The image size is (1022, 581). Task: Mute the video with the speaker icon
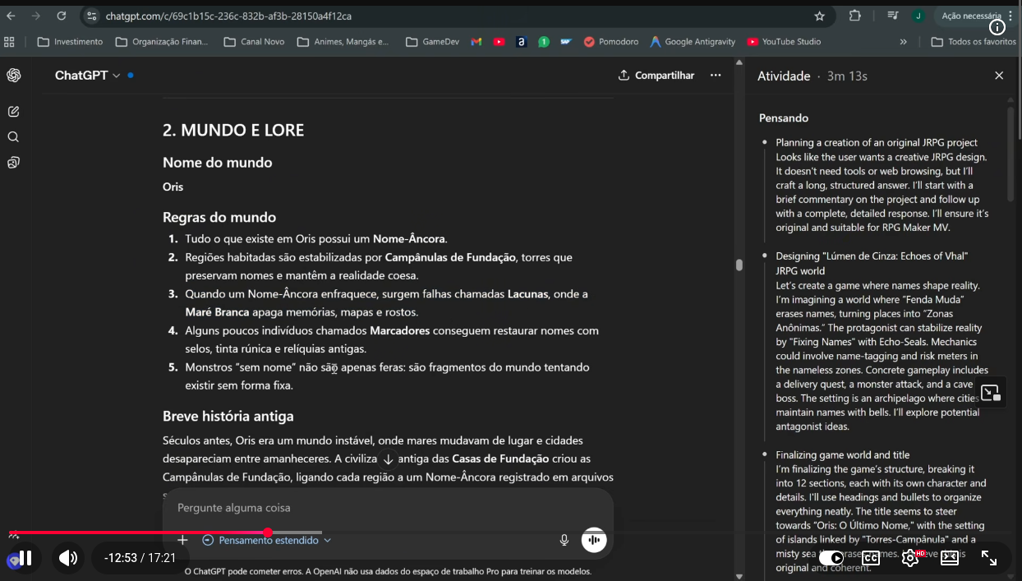pos(68,559)
